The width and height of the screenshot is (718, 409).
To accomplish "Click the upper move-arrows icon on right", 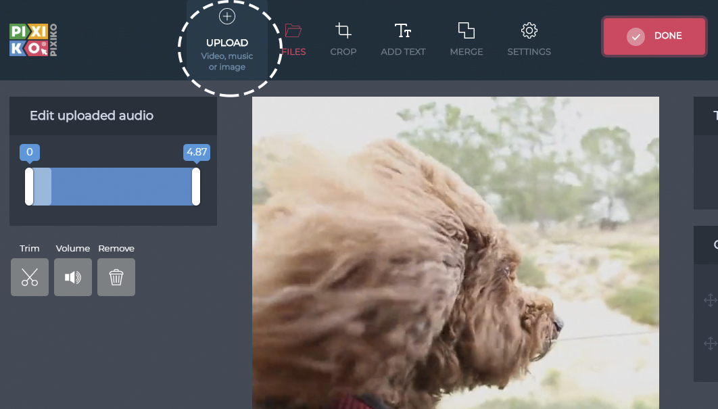I will tap(710, 300).
